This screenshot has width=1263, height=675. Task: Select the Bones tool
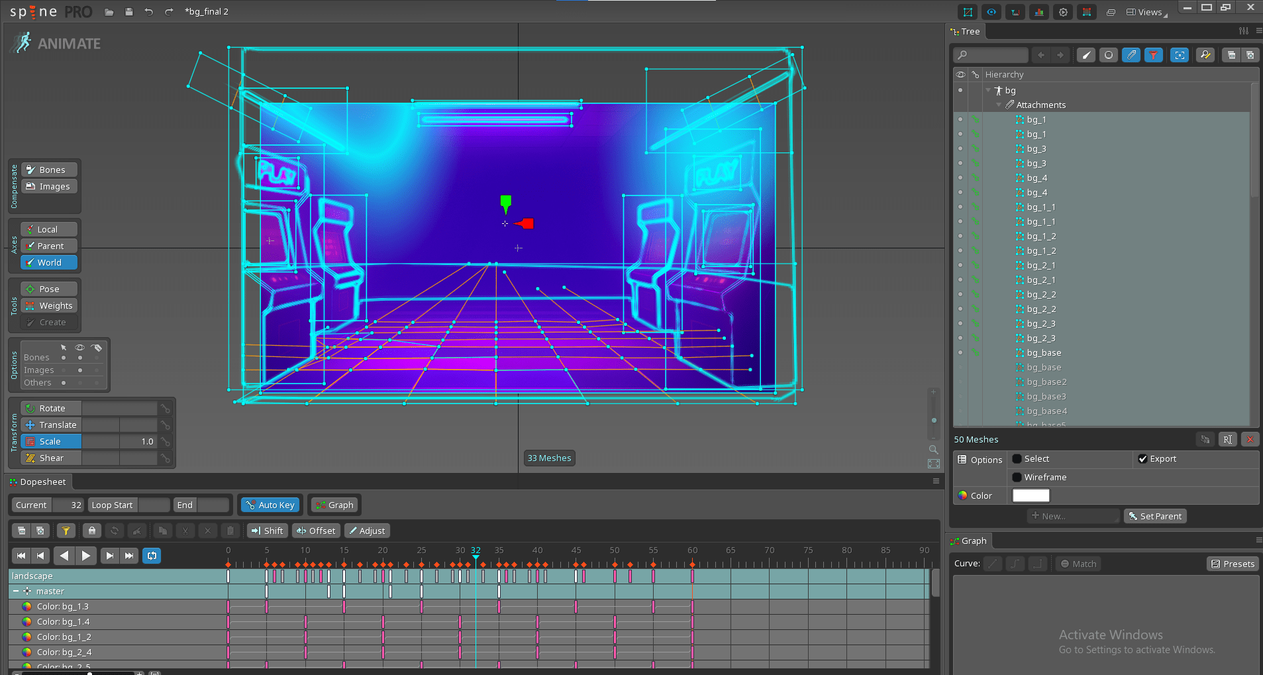click(48, 169)
